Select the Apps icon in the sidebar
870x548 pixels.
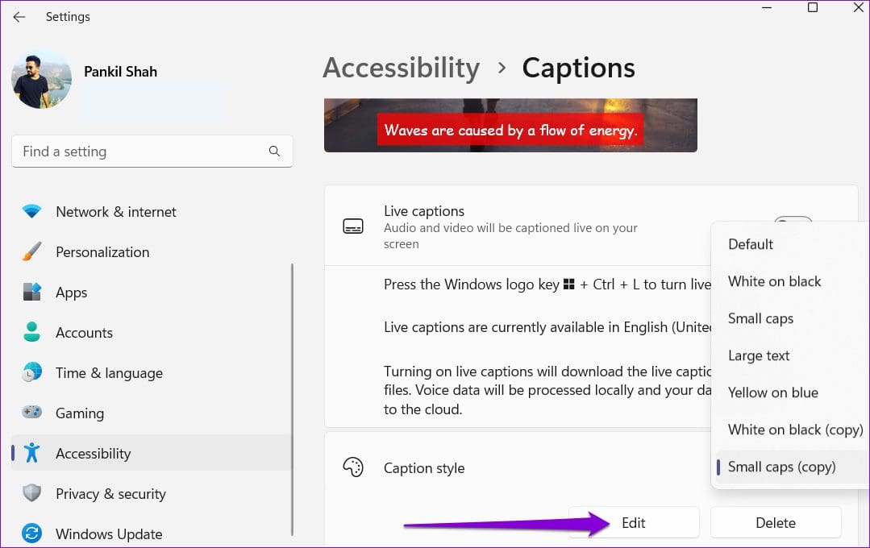32,292
